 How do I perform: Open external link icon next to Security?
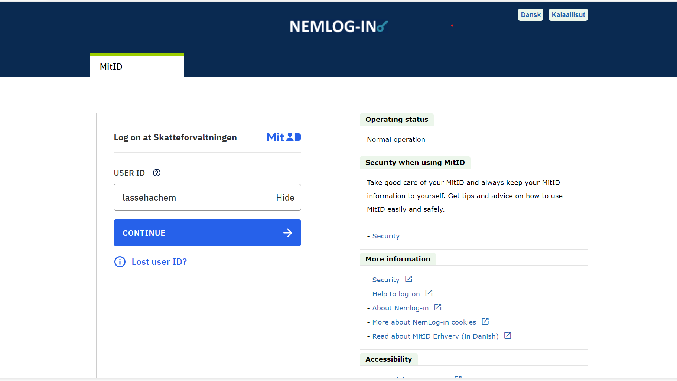pos(409,279)
